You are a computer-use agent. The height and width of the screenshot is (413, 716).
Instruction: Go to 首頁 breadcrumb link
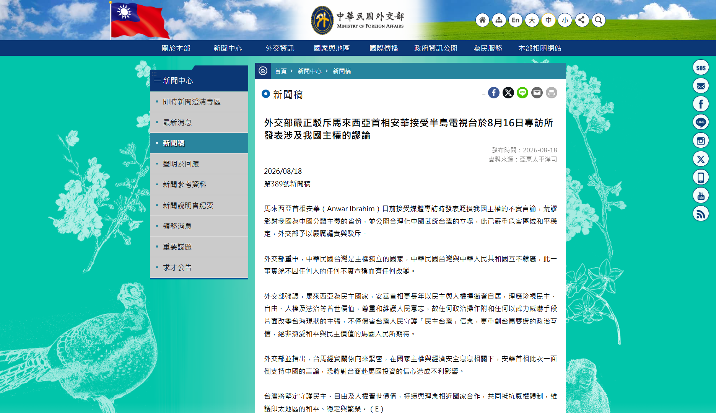(281, 71)
